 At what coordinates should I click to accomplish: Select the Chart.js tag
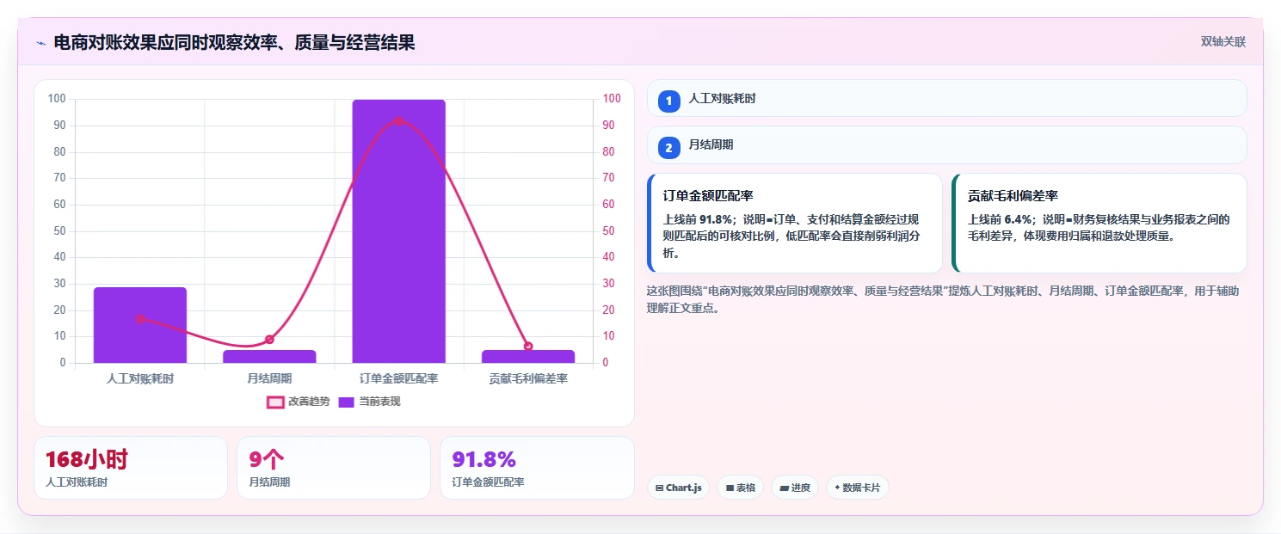pyautogui.click(x=678, y=488)
